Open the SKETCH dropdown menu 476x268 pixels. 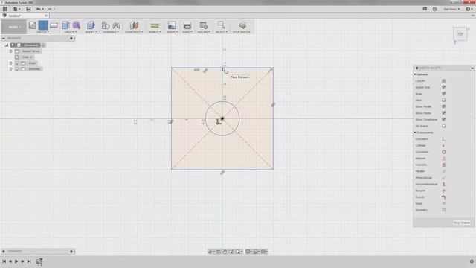point(43,32)
